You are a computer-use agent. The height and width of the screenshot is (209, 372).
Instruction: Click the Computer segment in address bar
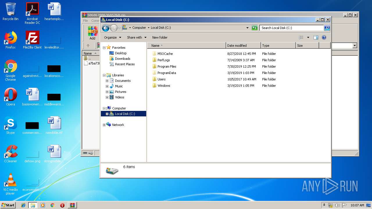coord(139,28)
